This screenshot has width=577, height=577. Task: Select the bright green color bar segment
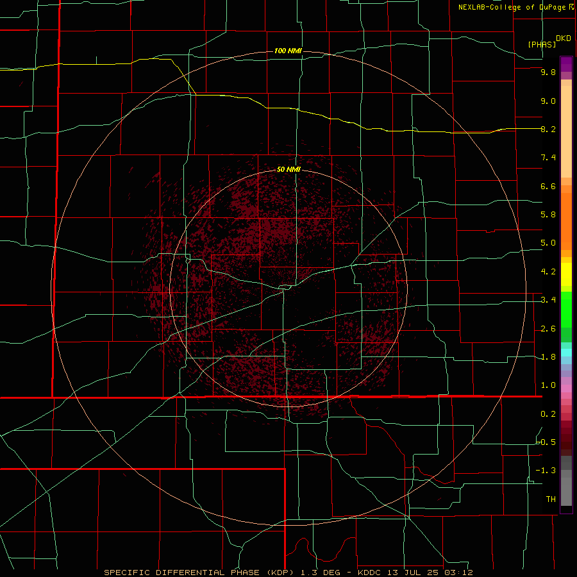566,309
